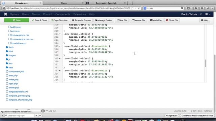Viewport: 216px width, 121px height.
Task: Open index.php file
Action: click(12, 80)
